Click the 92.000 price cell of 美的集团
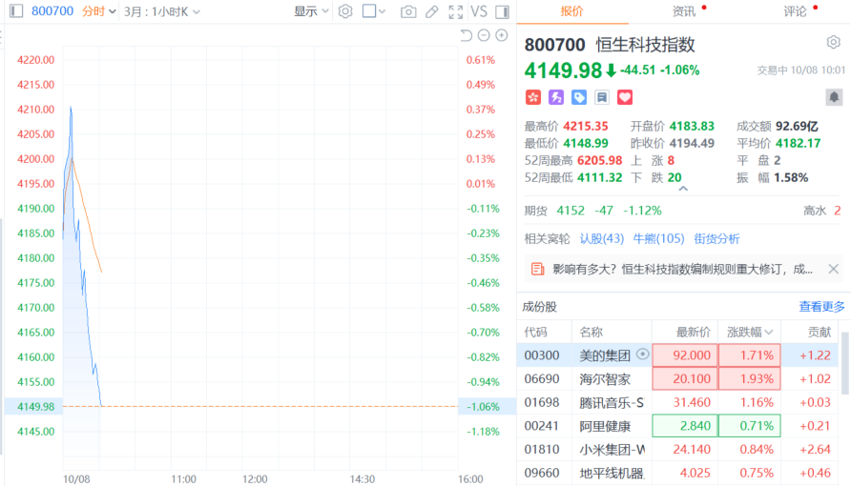The image size is (851, 486). (x=685, y=355)
